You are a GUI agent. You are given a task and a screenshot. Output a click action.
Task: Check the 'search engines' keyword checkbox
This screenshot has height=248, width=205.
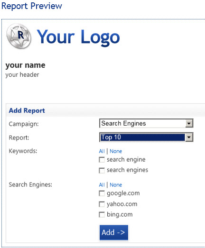tap(102, 171)
